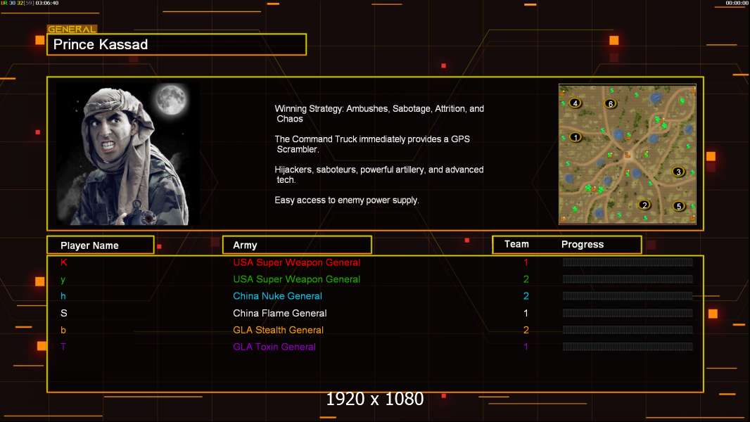The height and width of the screenshot is (422, 750).
Task: Click team number for player b
Action: [x=526, y=330]
